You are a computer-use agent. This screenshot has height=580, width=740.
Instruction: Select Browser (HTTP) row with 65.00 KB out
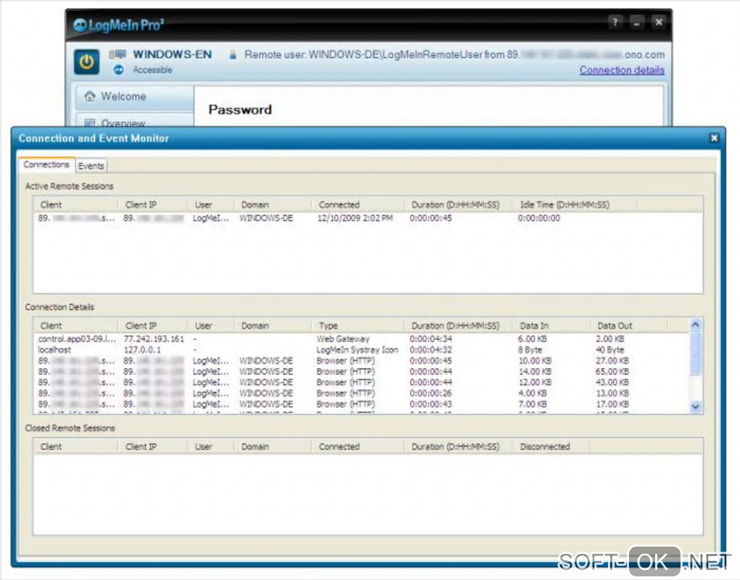[x=362, y=371]
